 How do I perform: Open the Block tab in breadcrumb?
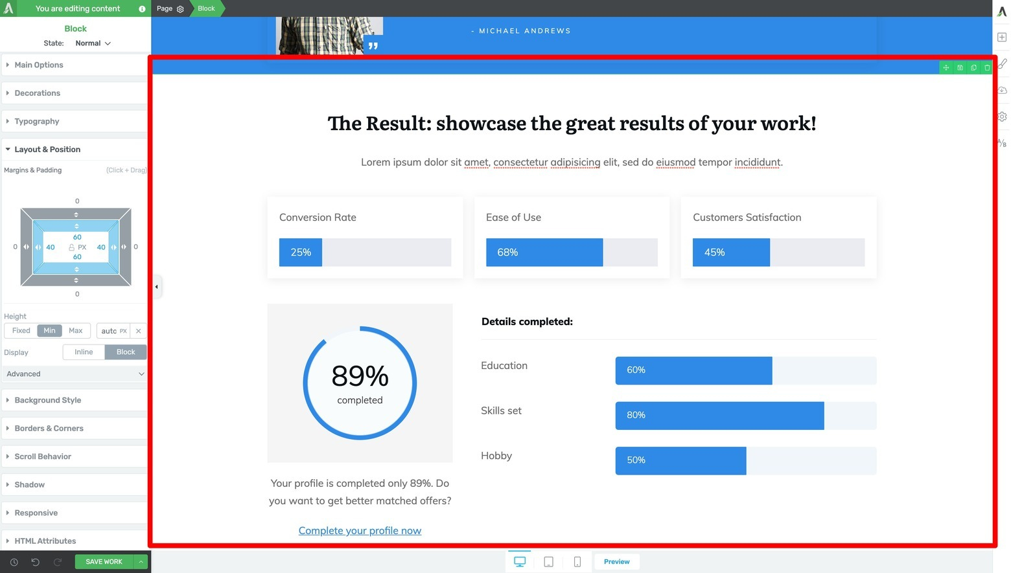click(x=205, y=8)
